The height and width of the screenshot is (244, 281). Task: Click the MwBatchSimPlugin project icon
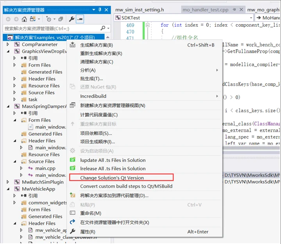point(17,182)
